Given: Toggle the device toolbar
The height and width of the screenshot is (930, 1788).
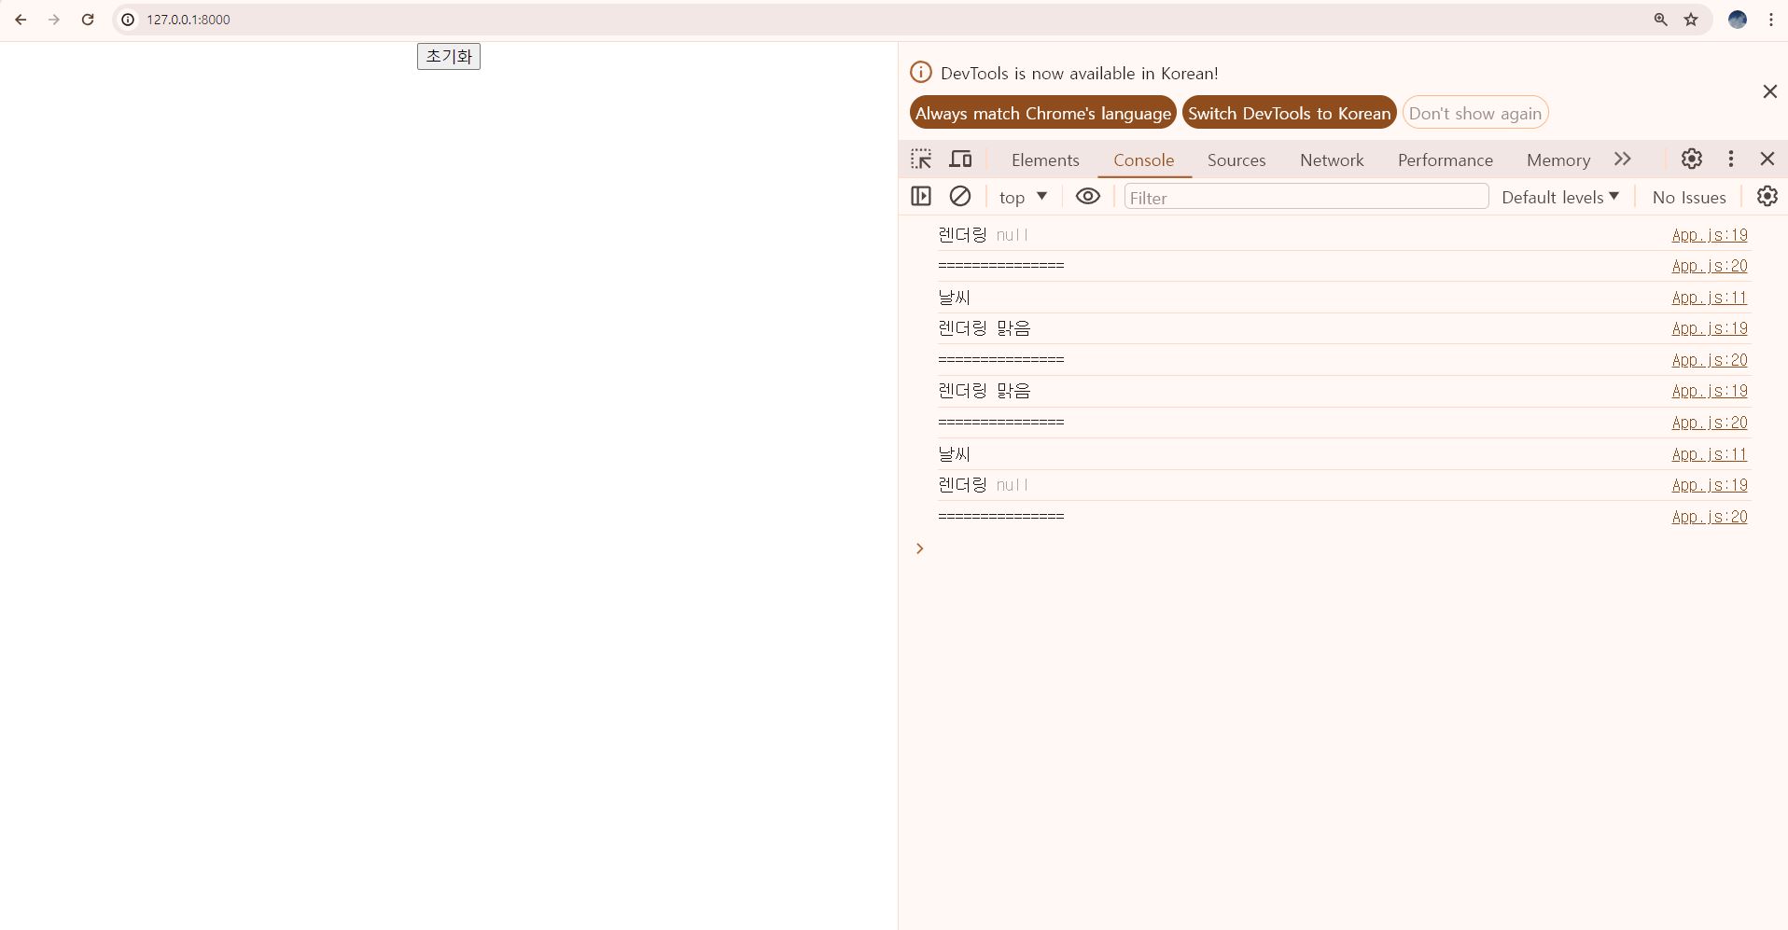Looking at the screenshot, I should 960,160.
